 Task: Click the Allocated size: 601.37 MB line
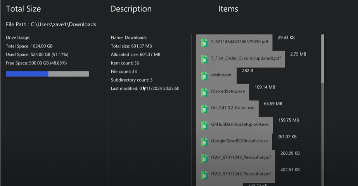pyautogui.click(x=136, y=55)
